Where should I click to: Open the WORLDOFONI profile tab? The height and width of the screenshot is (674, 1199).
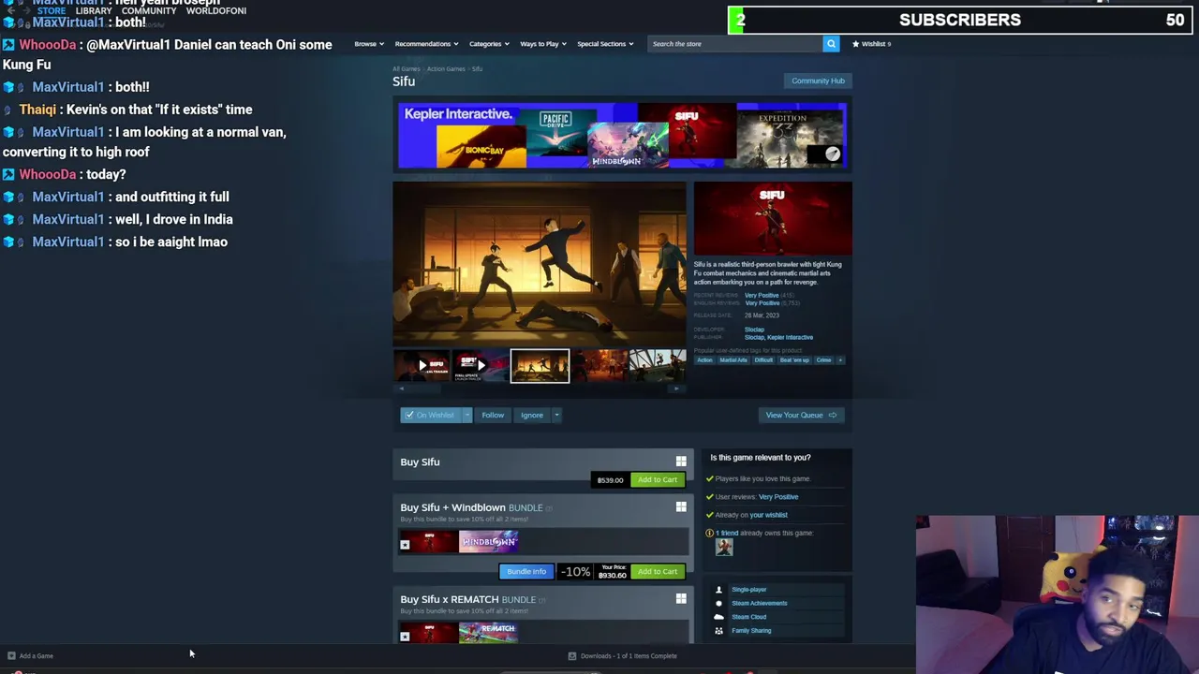click(216, 10)
